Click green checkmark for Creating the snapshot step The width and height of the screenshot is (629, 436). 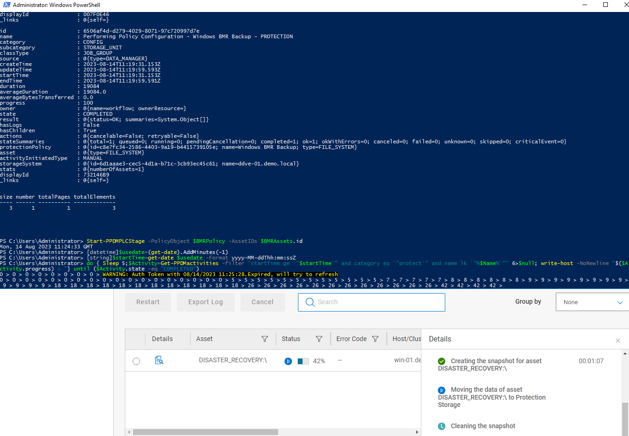(442, 361)
